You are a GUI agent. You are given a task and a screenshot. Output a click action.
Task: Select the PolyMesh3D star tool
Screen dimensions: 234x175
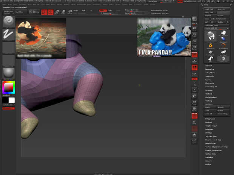tap(211, 52)
